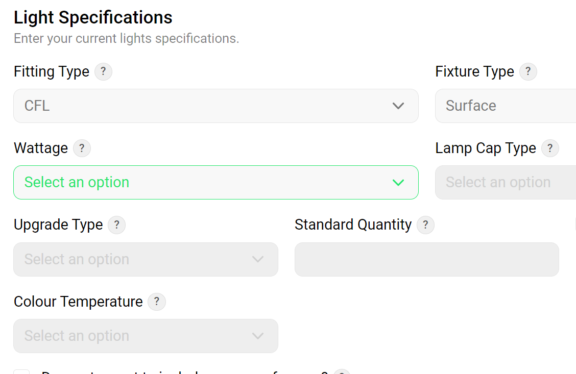This screenshot has width=576, height=374.
Task: Open the Fitting Type dropdown showing CFL
Action: pyautogui.click(x=215, y=106)
